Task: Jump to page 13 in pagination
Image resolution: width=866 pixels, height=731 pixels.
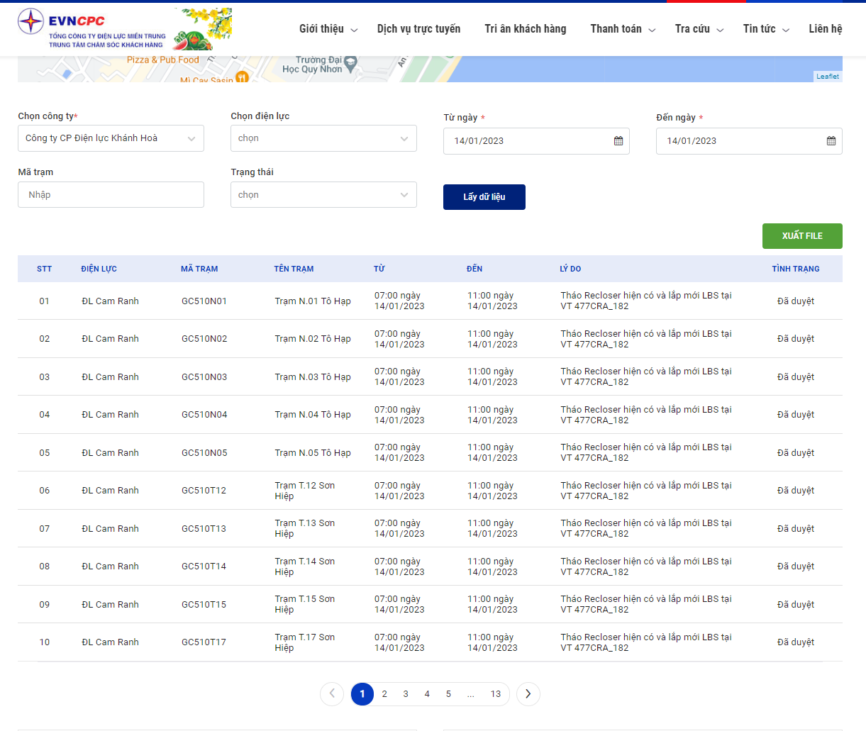Action: [496, 694]
